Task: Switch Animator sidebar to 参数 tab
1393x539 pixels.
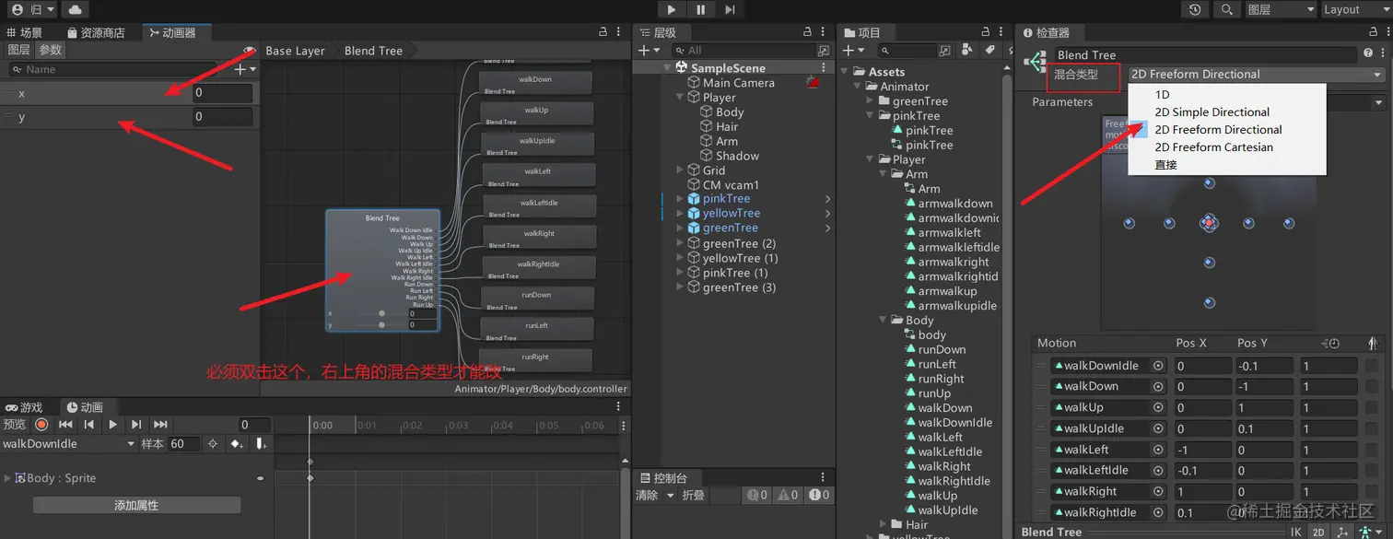Action: (x=50, y=50)
